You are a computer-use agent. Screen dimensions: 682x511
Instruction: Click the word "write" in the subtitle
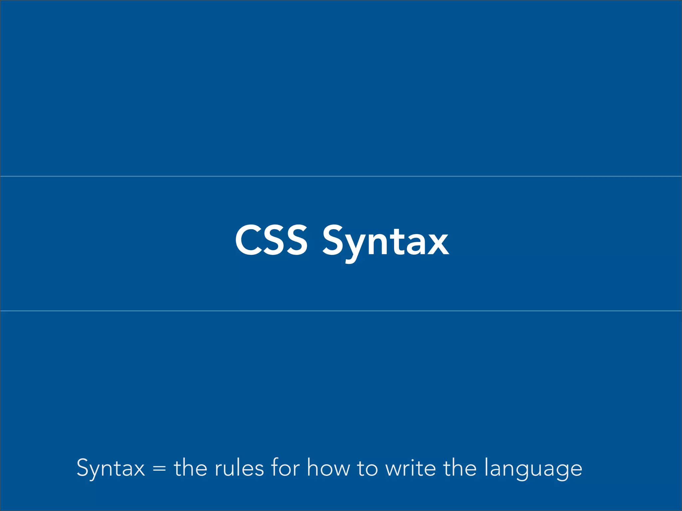click(410, 468)
